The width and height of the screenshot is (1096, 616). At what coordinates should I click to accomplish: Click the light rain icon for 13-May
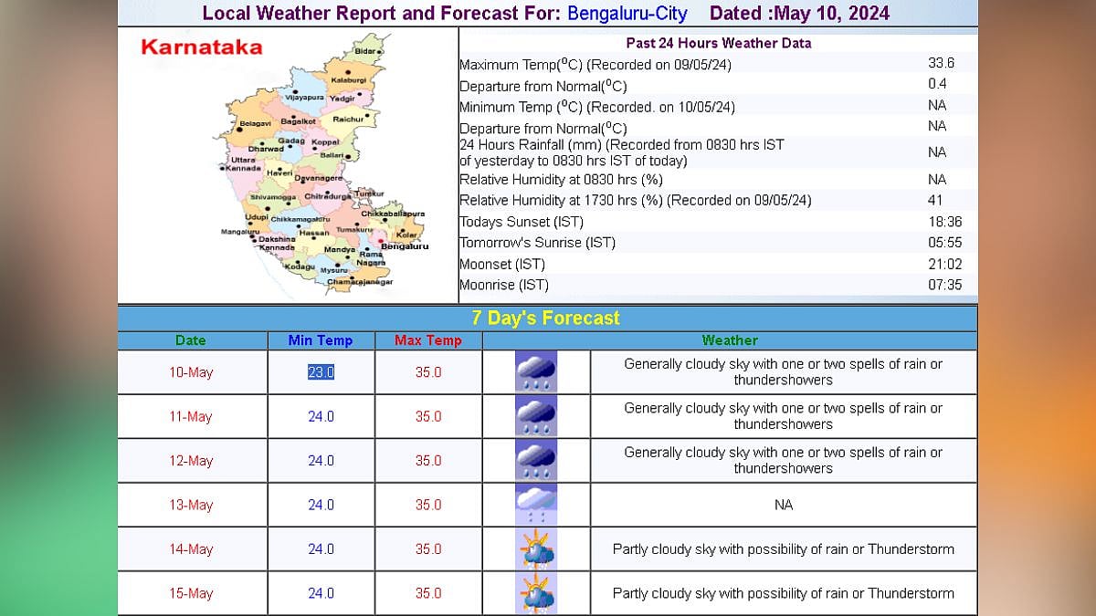coord(536,505)
